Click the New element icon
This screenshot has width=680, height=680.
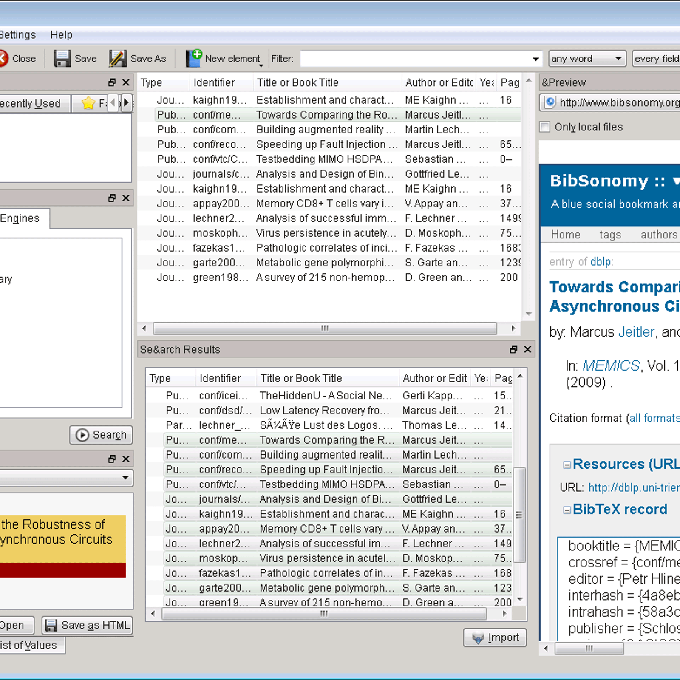(x=194, y=58)
